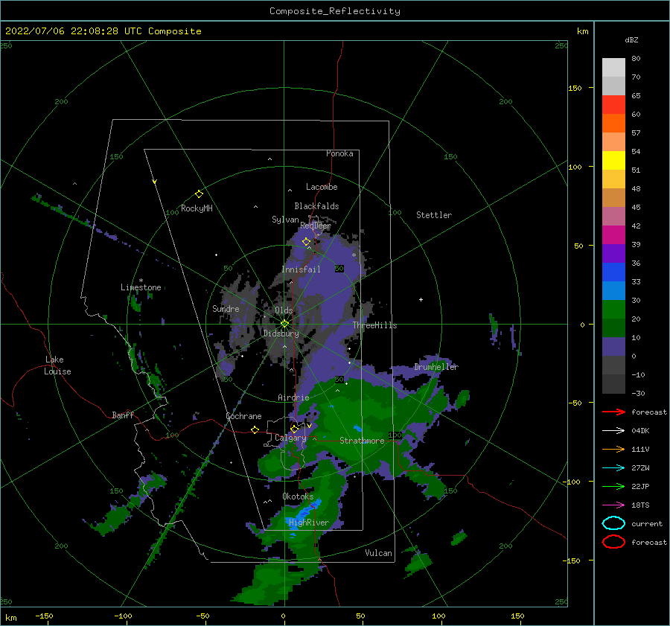Click the Sylvan label
This screenshot has width=670, height=626.
[285, 220]
